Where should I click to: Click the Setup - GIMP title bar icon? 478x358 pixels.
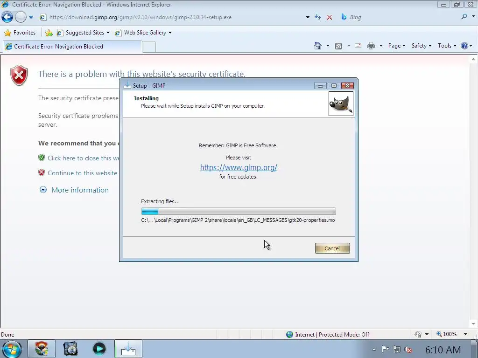click(x=127, y=86)
